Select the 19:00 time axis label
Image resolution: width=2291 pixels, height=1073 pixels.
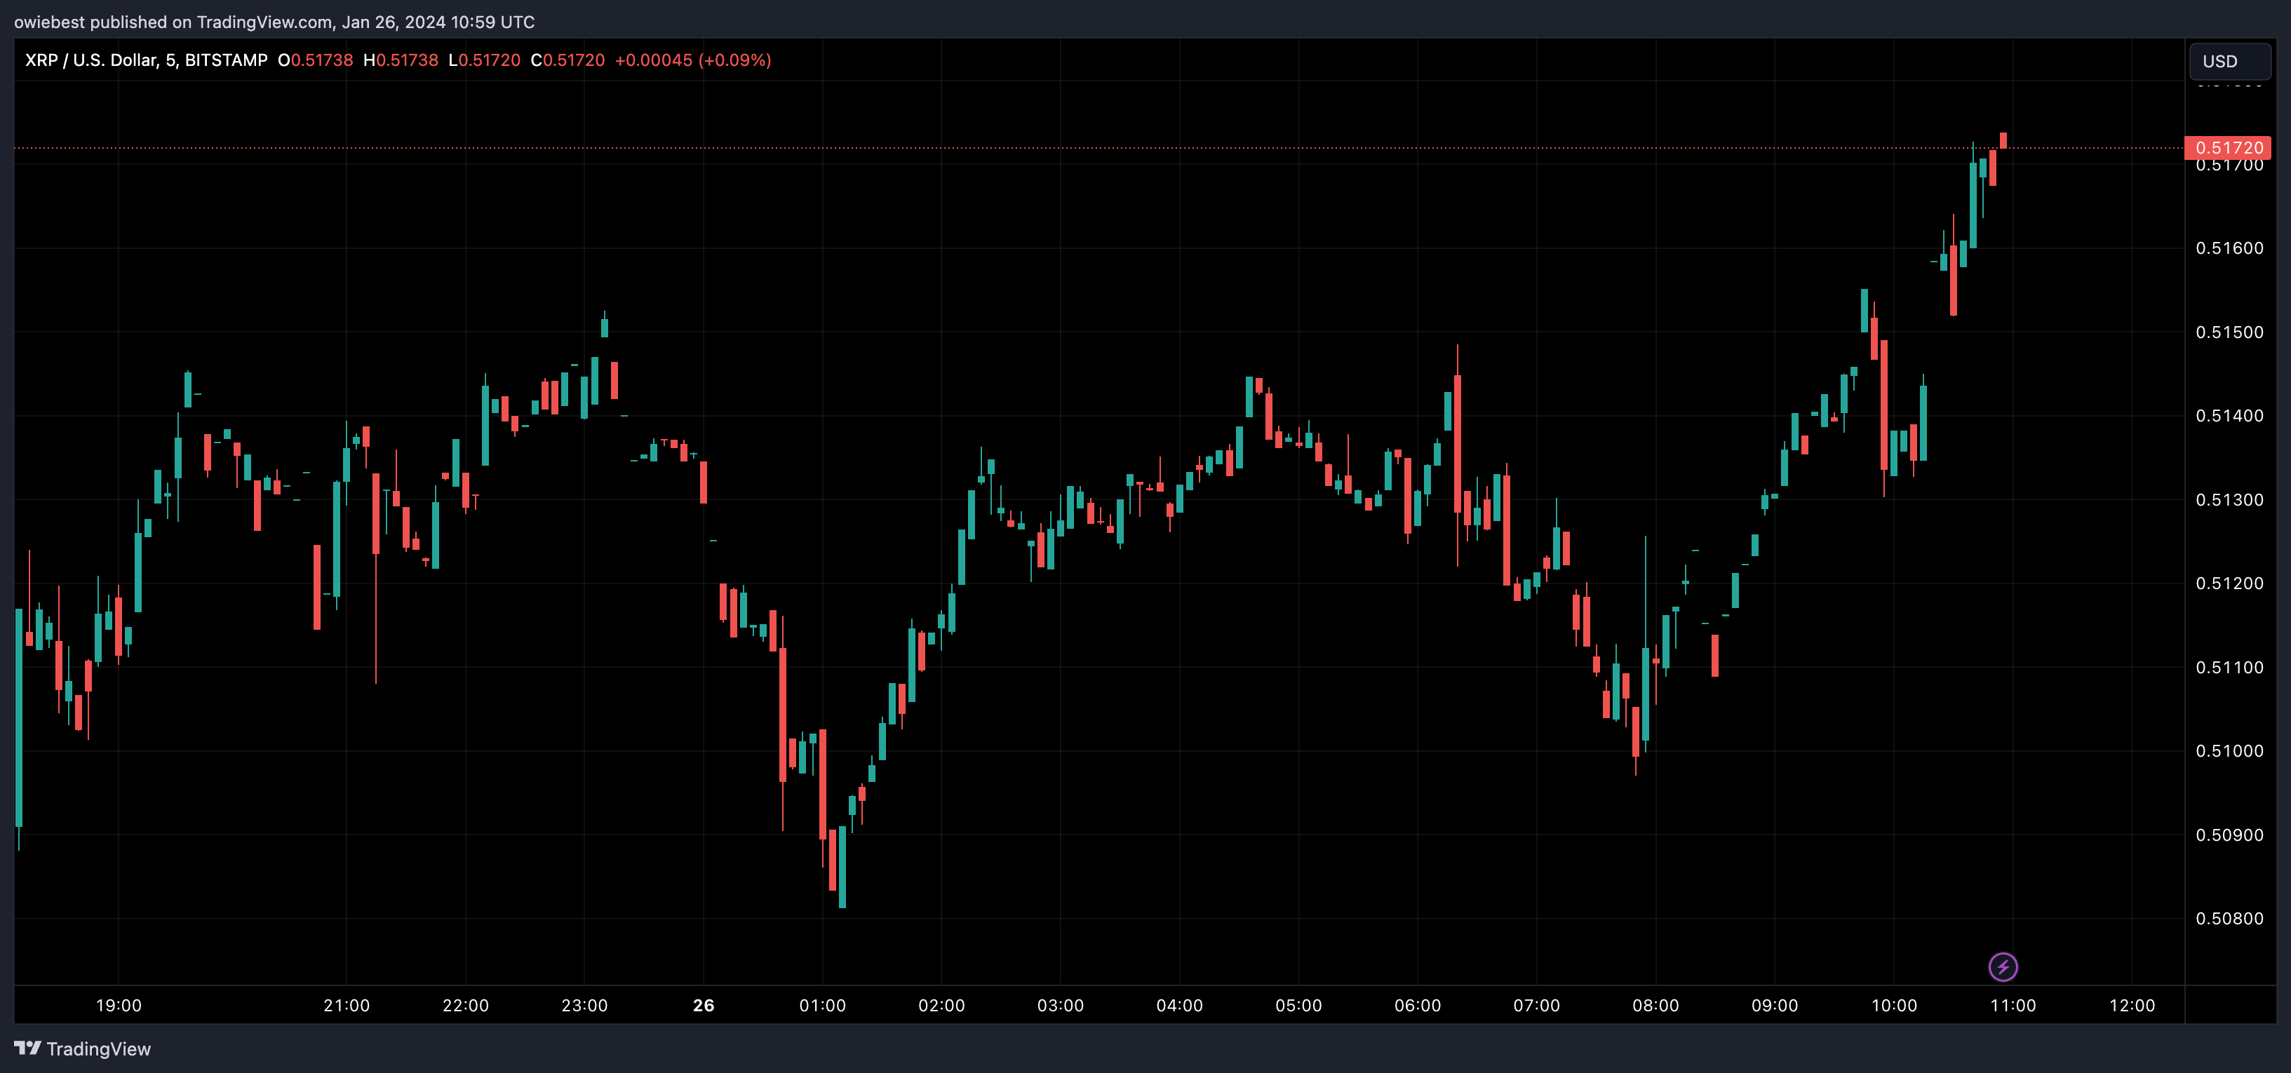point(119,1006)
